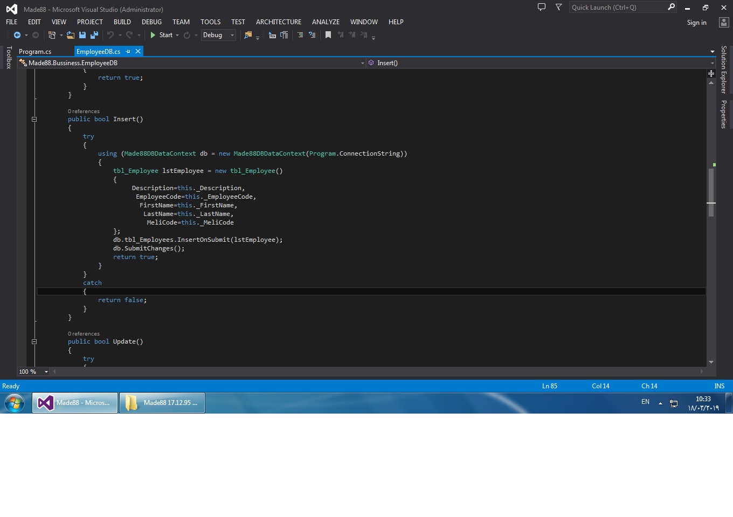733x517 pixels.
Task: Click the notifications flag icon
Action: click(x=559, y=7)
